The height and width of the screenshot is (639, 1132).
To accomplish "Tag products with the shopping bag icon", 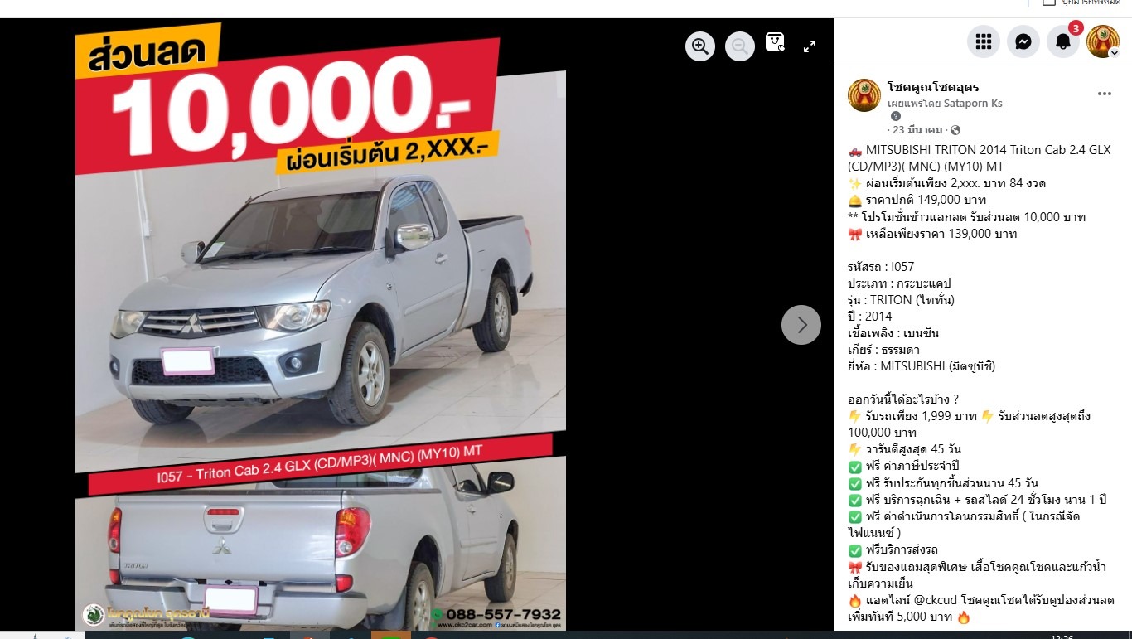I will click(x=775, y=42).
